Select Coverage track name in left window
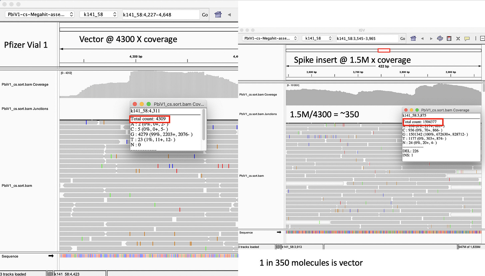The width and height of the screenshot is (485, 276). [25, 85]
